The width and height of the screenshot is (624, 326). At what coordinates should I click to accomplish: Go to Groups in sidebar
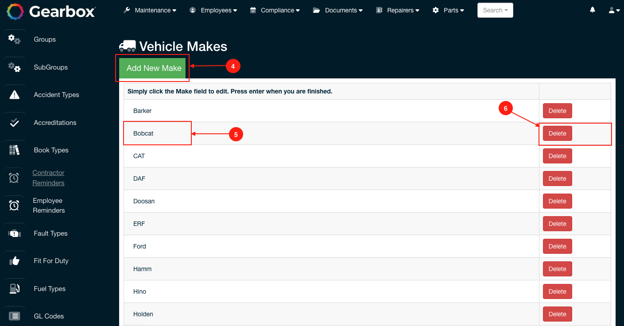(45, 39)
